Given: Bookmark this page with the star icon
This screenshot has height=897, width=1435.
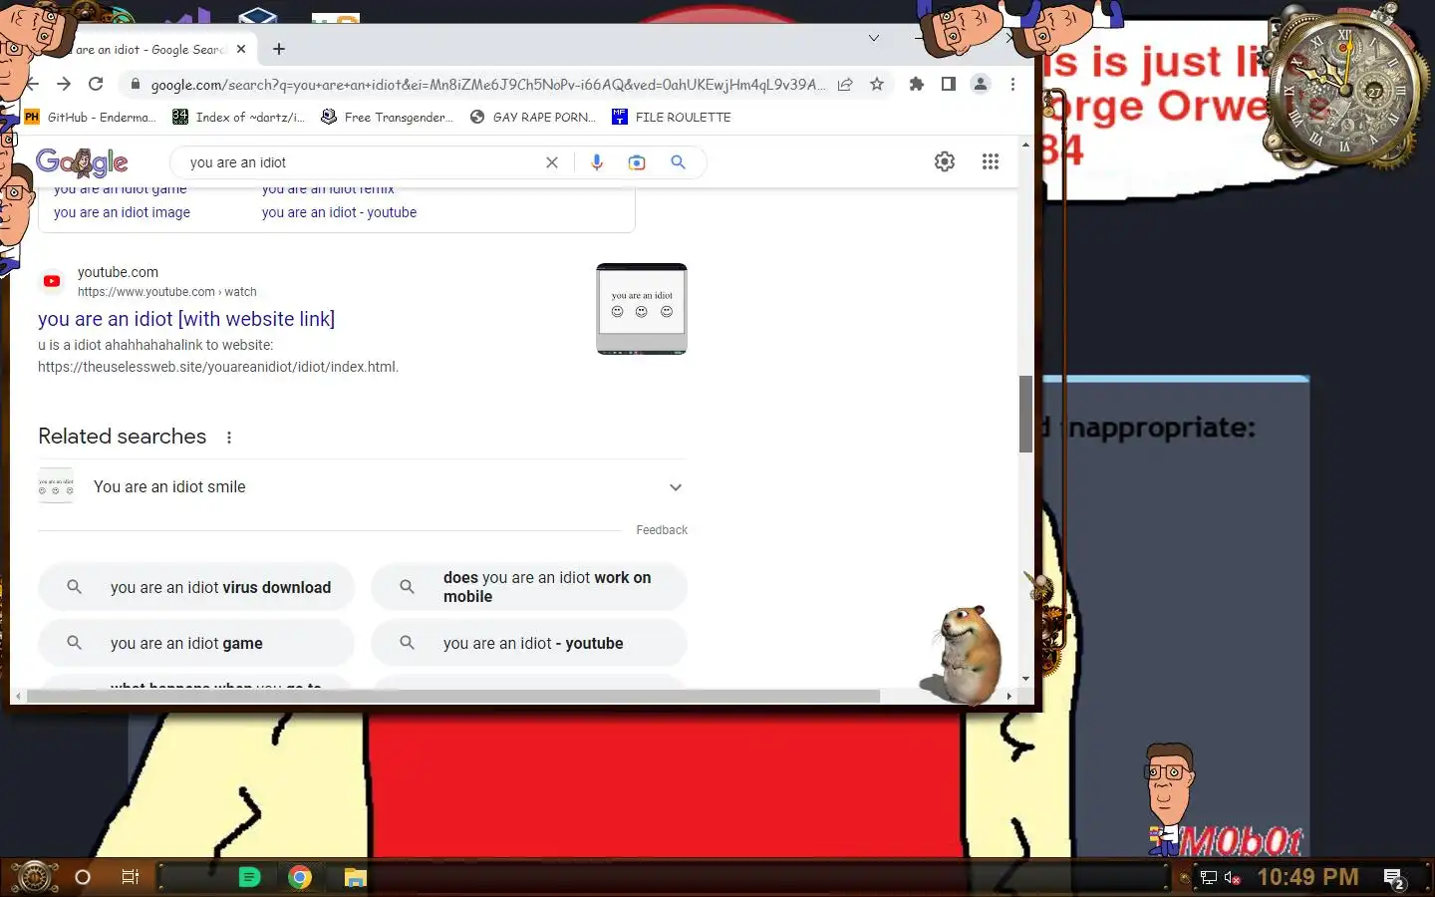Looking at the screenshot, I should [877, 84].
